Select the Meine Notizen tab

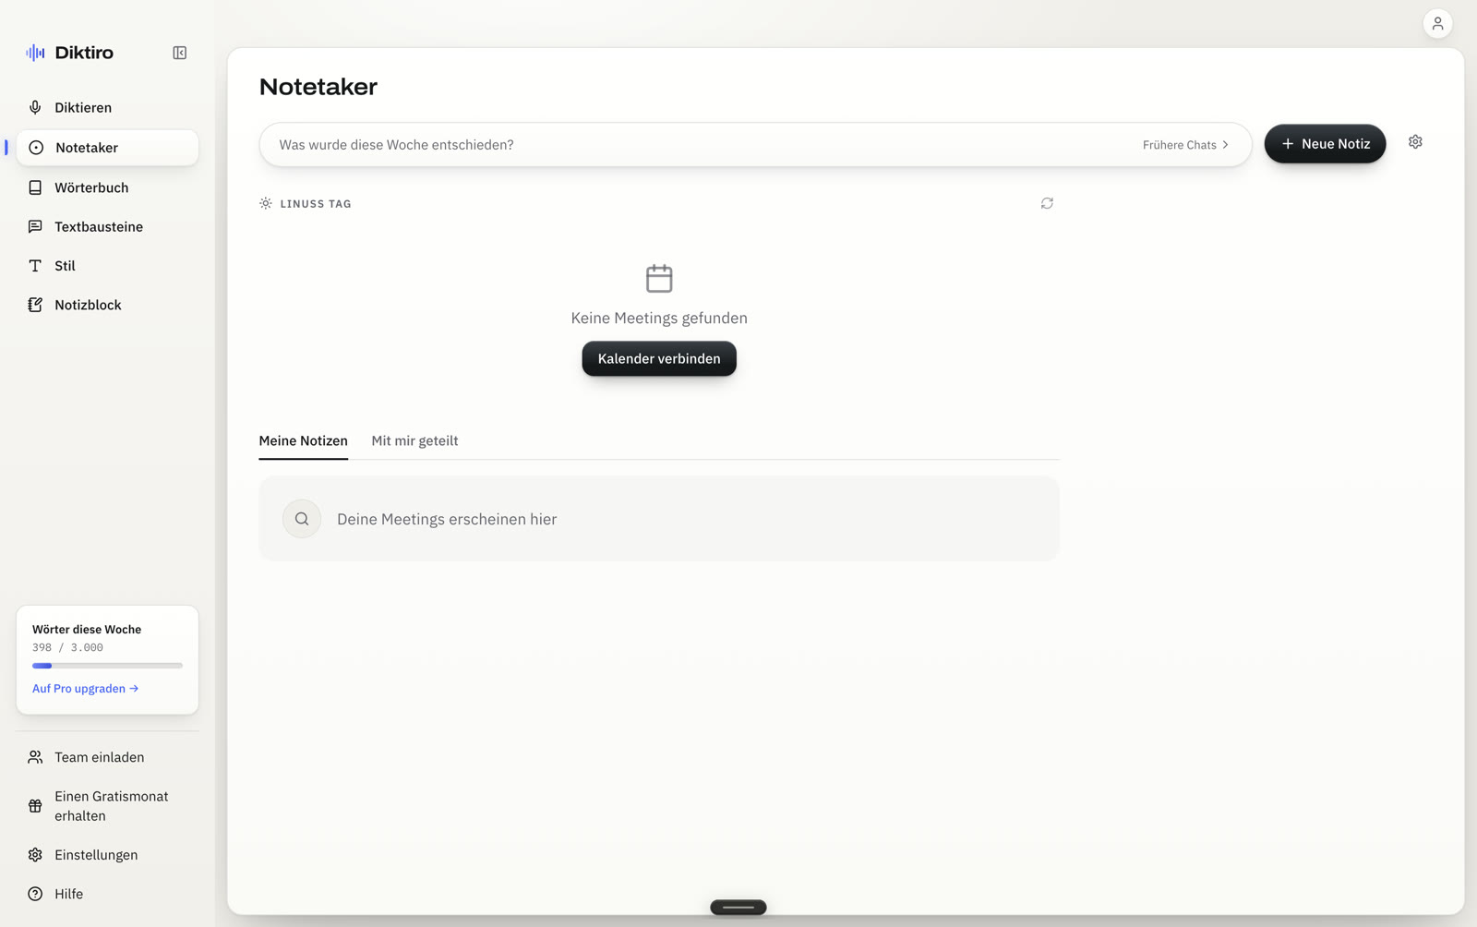click(303, 441)
